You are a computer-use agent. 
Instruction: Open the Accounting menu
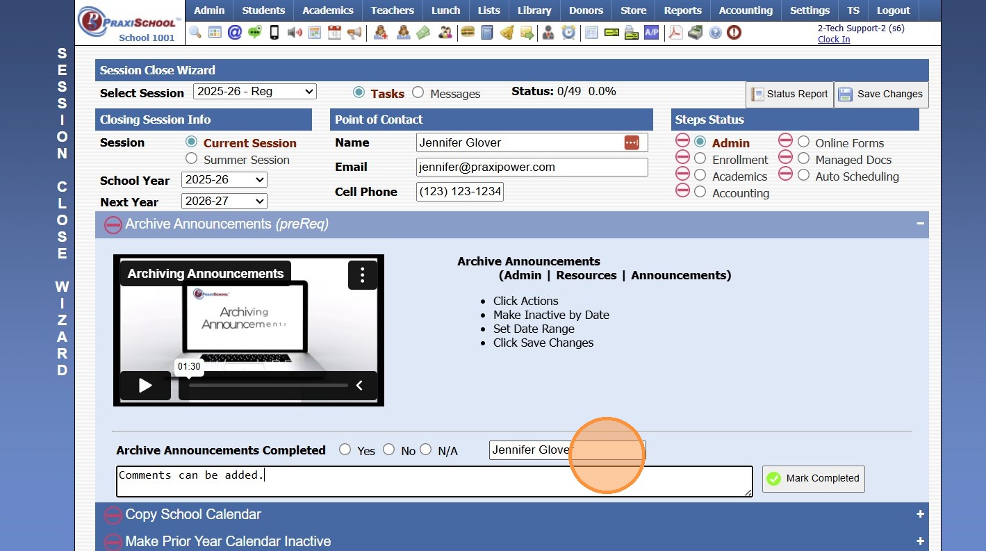point(746,10)
